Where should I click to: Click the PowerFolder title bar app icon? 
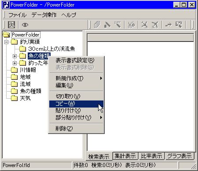point(6,5)
